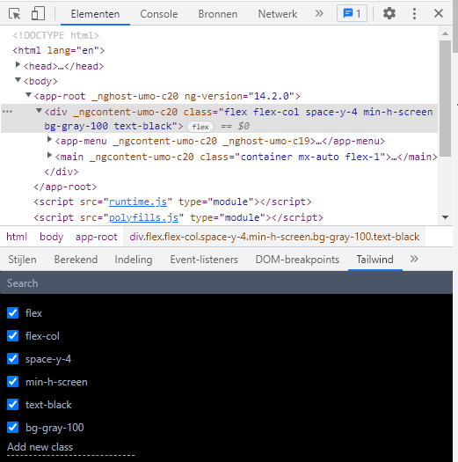
Task: Uncheck the bg-gray-100 class checkbox
Action: [12, 427]
